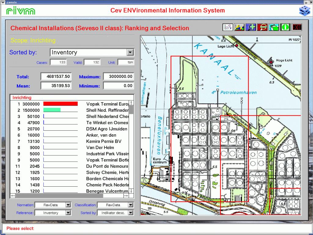Click the zoom in map icon
313x235 pixels.
tap(251, 27)
